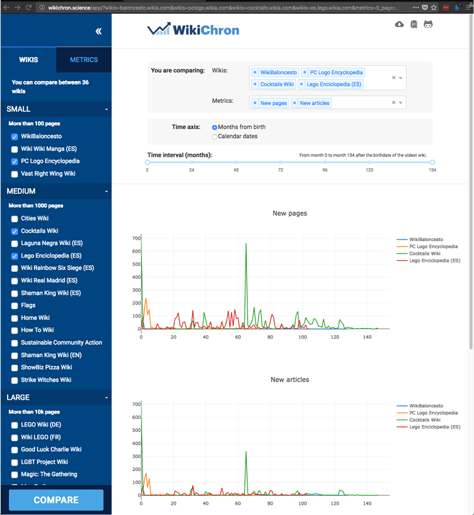
Task: Collapse the sidebar with the double chevron
Action: [98, 31]
